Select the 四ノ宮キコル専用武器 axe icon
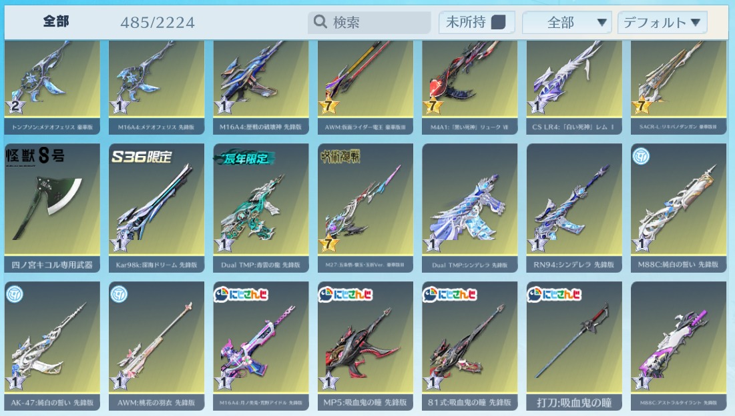 click(x=52, y=207)
